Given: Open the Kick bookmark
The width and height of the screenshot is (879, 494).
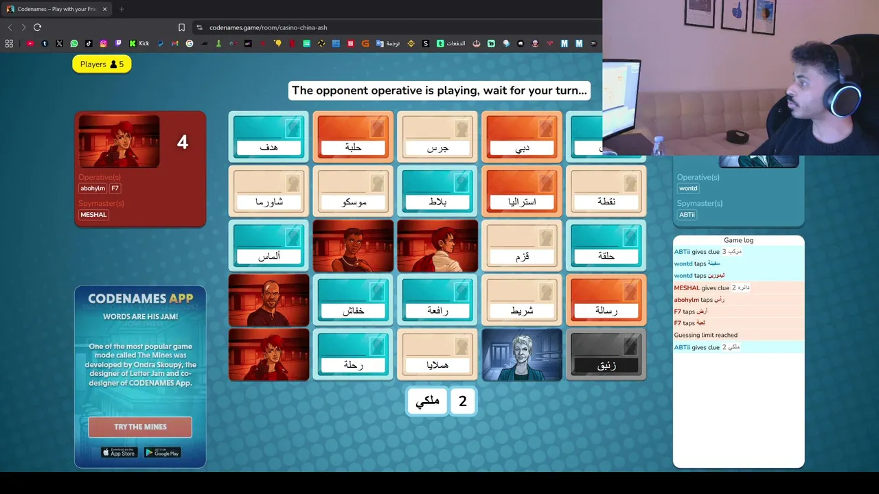Looking at the screenshot, I should coord(139,43).
